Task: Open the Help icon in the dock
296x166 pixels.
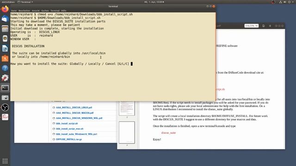Action: tap(5, 68)
